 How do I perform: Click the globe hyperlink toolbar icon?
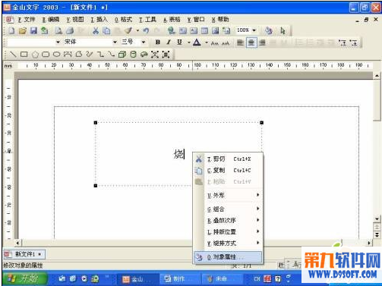tap(172, 30)
